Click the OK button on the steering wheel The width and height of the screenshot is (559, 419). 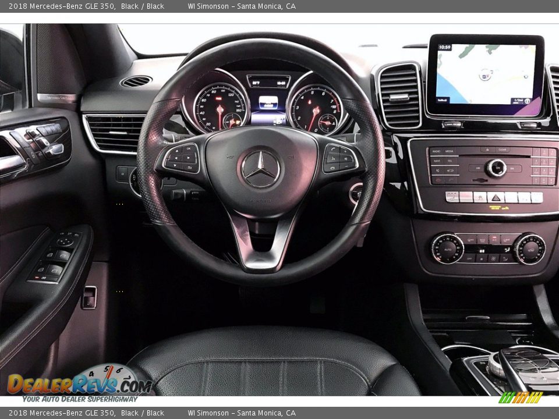pos(189,148)
